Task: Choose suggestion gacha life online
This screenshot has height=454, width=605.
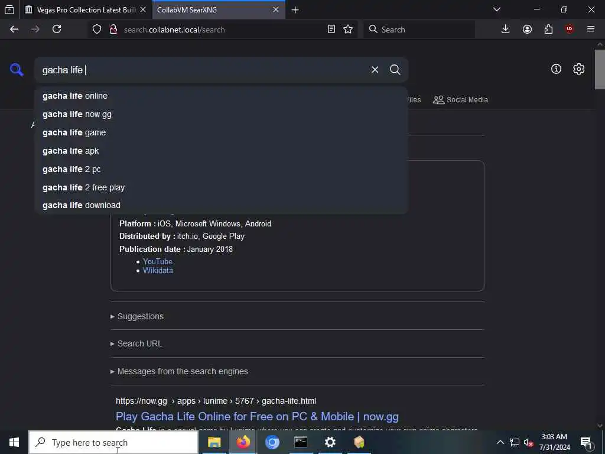Action: [221, 96]
